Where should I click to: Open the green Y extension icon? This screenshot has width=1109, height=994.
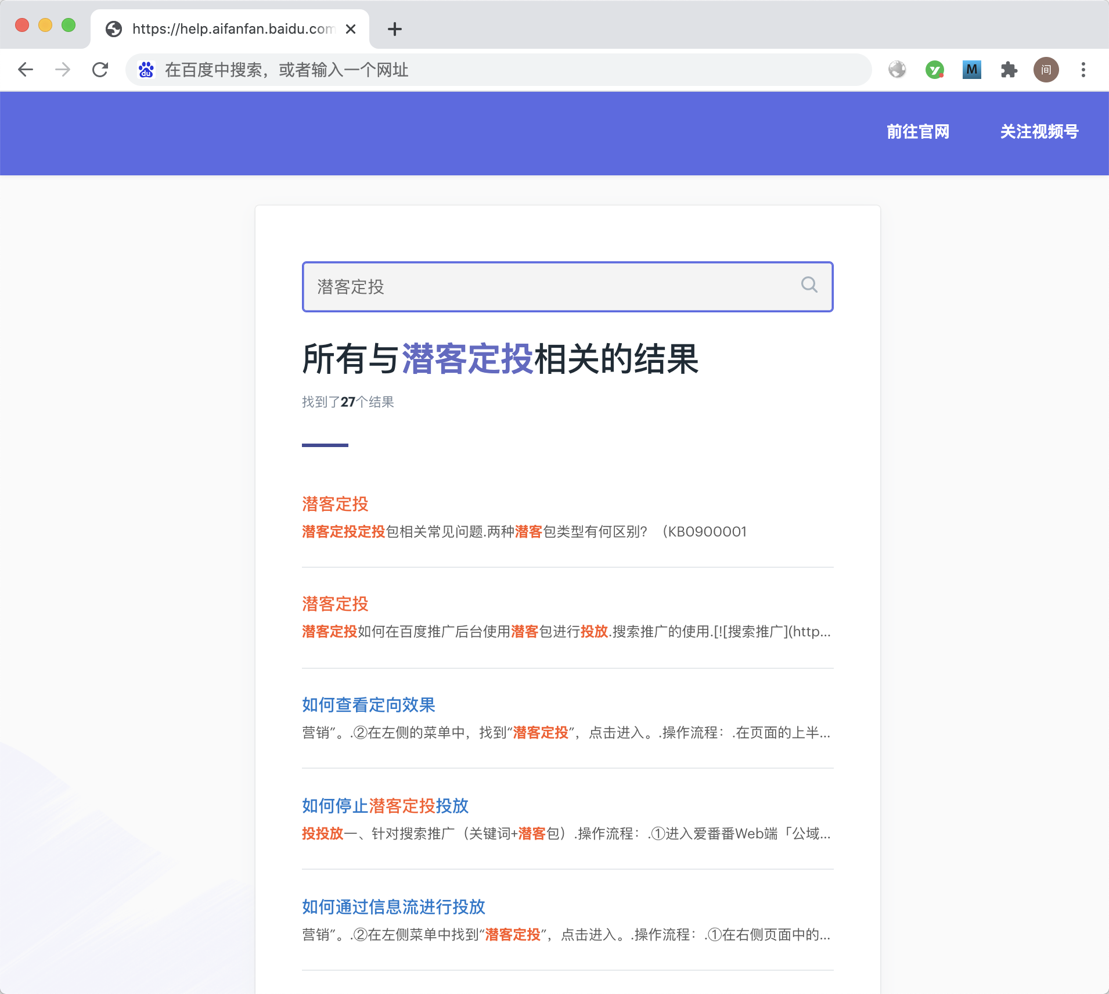[934, 70]
